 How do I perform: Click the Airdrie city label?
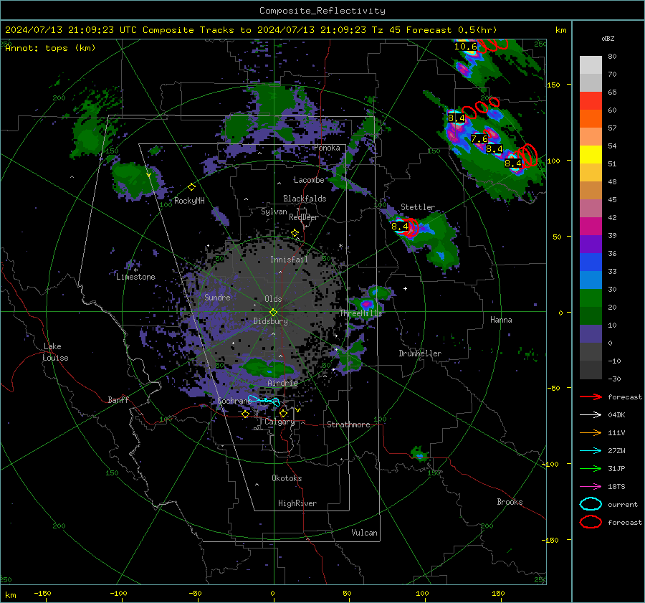[282, 383]
